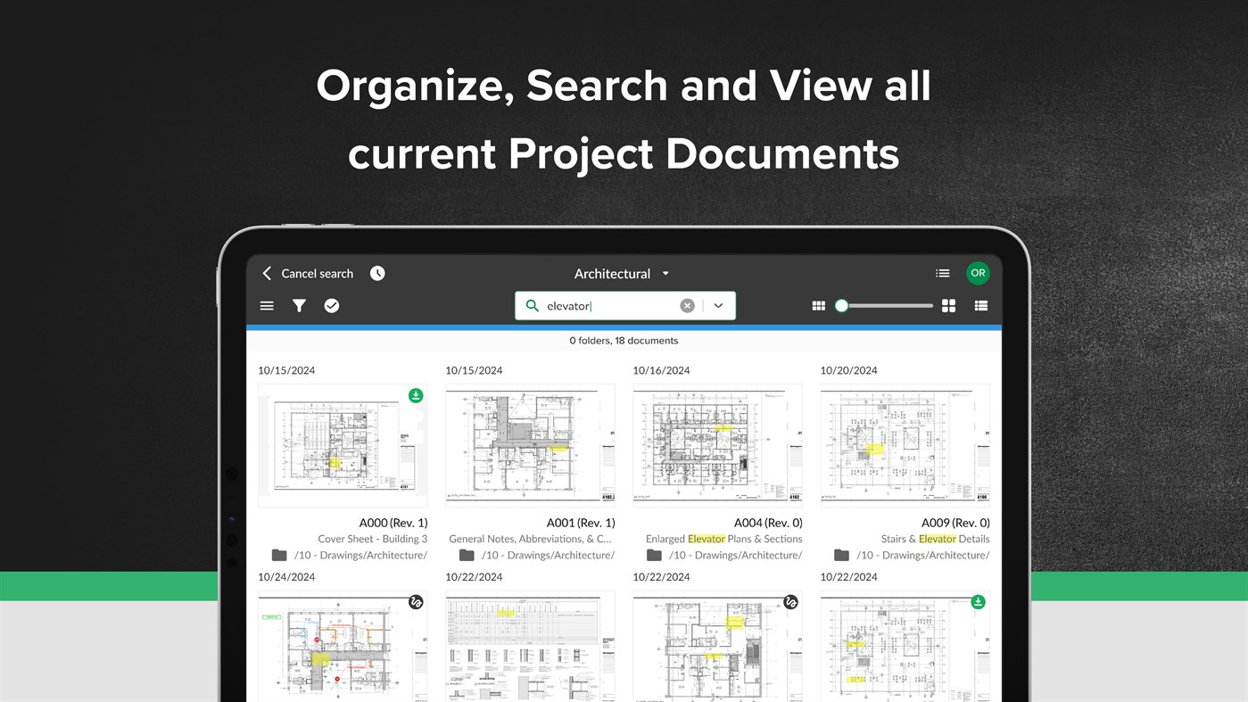
Task: Click the markup indicator on the 10/24 thumbnail
Action: click(x=416, y=602)
